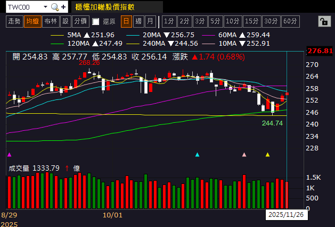Click the magnifier search icon

tap(55, 7)
